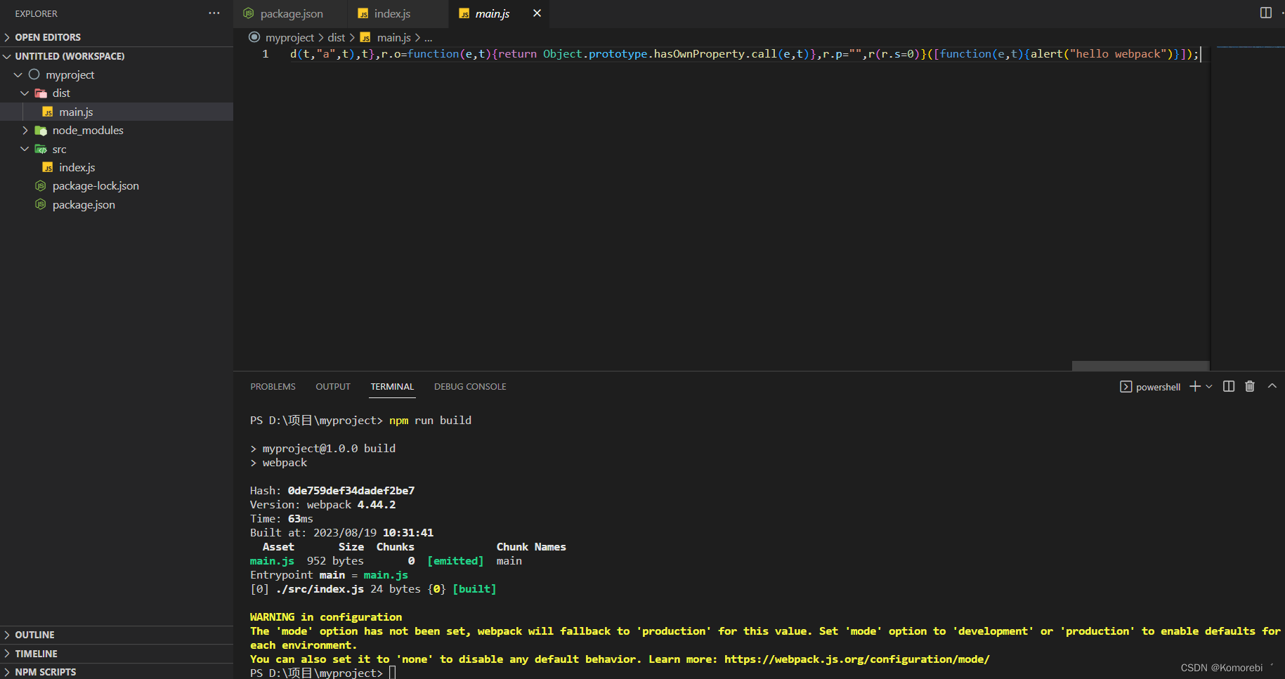The height and width of the screenshot is (679, 1285).
Task: Click line 1 code in editor
Action: point(745,54)
